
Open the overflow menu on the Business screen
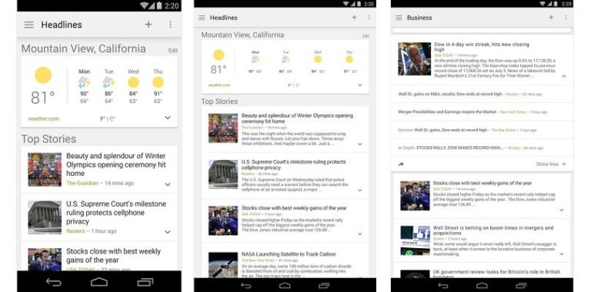point(566,18)
